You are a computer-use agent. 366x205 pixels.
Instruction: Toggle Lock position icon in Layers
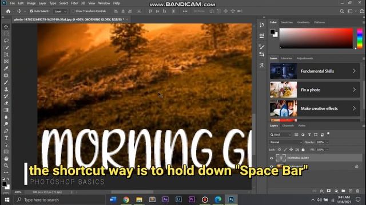[291, 150]
